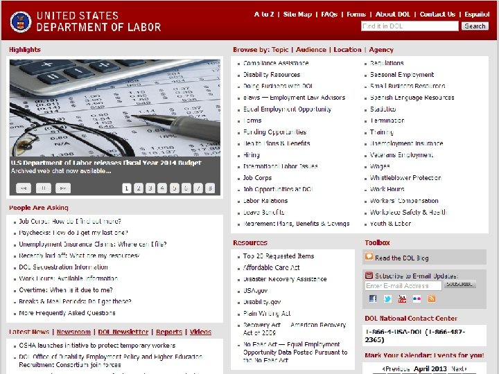Image resolution: width=499 pixels, height=374 pixels.
Task: Open Compliance Assistance topic
Action: point(276,63)
